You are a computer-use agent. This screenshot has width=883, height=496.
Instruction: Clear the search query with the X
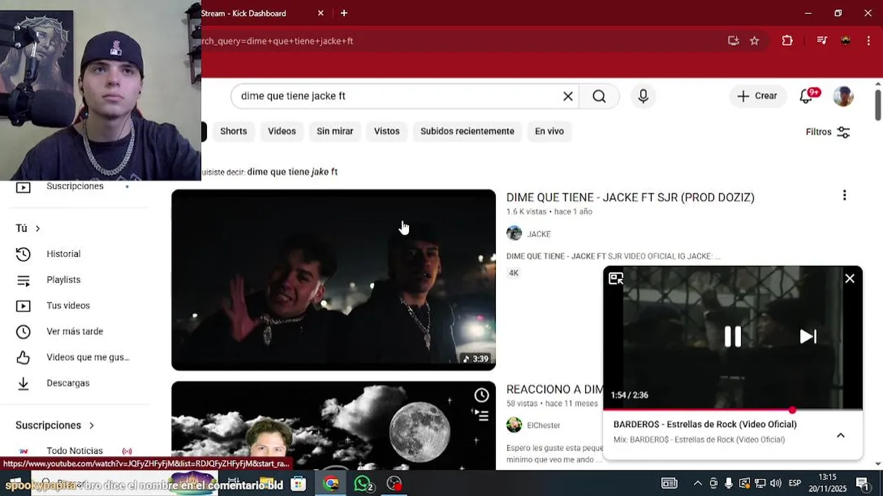pos(568,96)
